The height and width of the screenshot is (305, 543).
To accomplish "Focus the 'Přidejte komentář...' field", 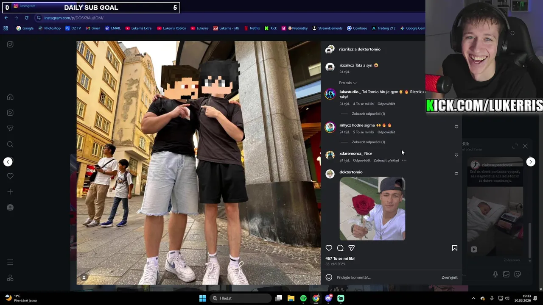I will coord(387,277).
